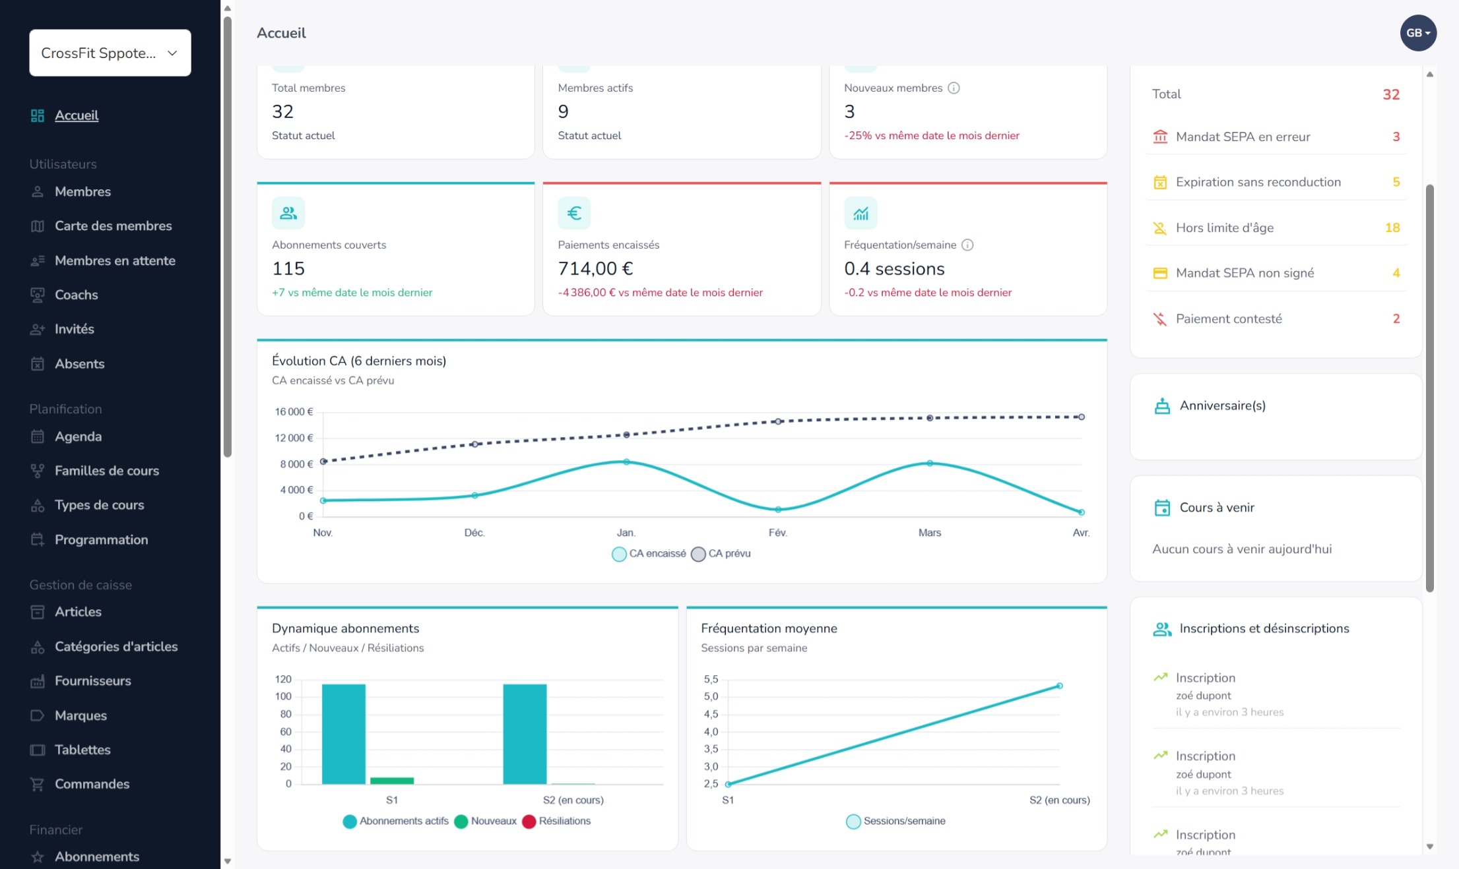
Task: Open the Mandat SEPA non signé alert row
Action: click(x=1276, y=273)
